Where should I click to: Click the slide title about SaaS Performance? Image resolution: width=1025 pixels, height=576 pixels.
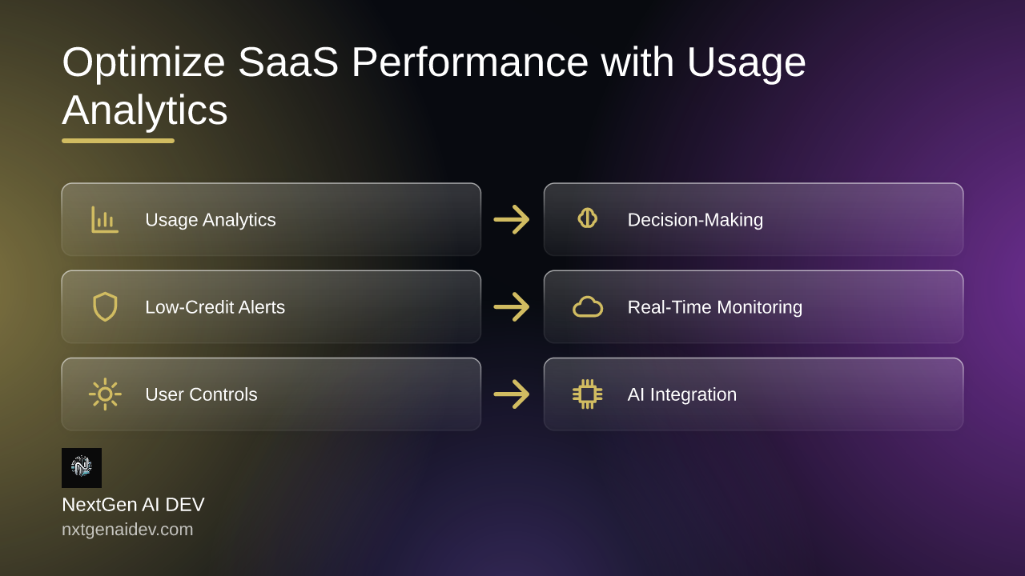click(x=434, y=86)
